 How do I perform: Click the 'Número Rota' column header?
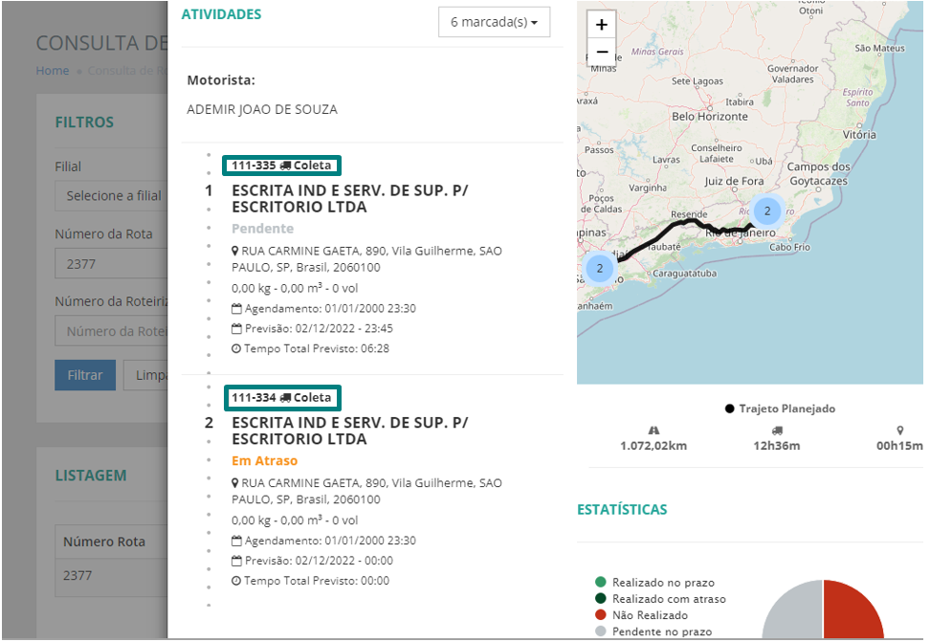pos(104,542)
